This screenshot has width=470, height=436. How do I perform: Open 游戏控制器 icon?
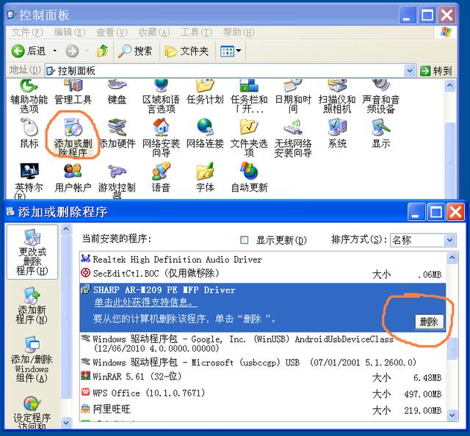(x=117, y=181)
